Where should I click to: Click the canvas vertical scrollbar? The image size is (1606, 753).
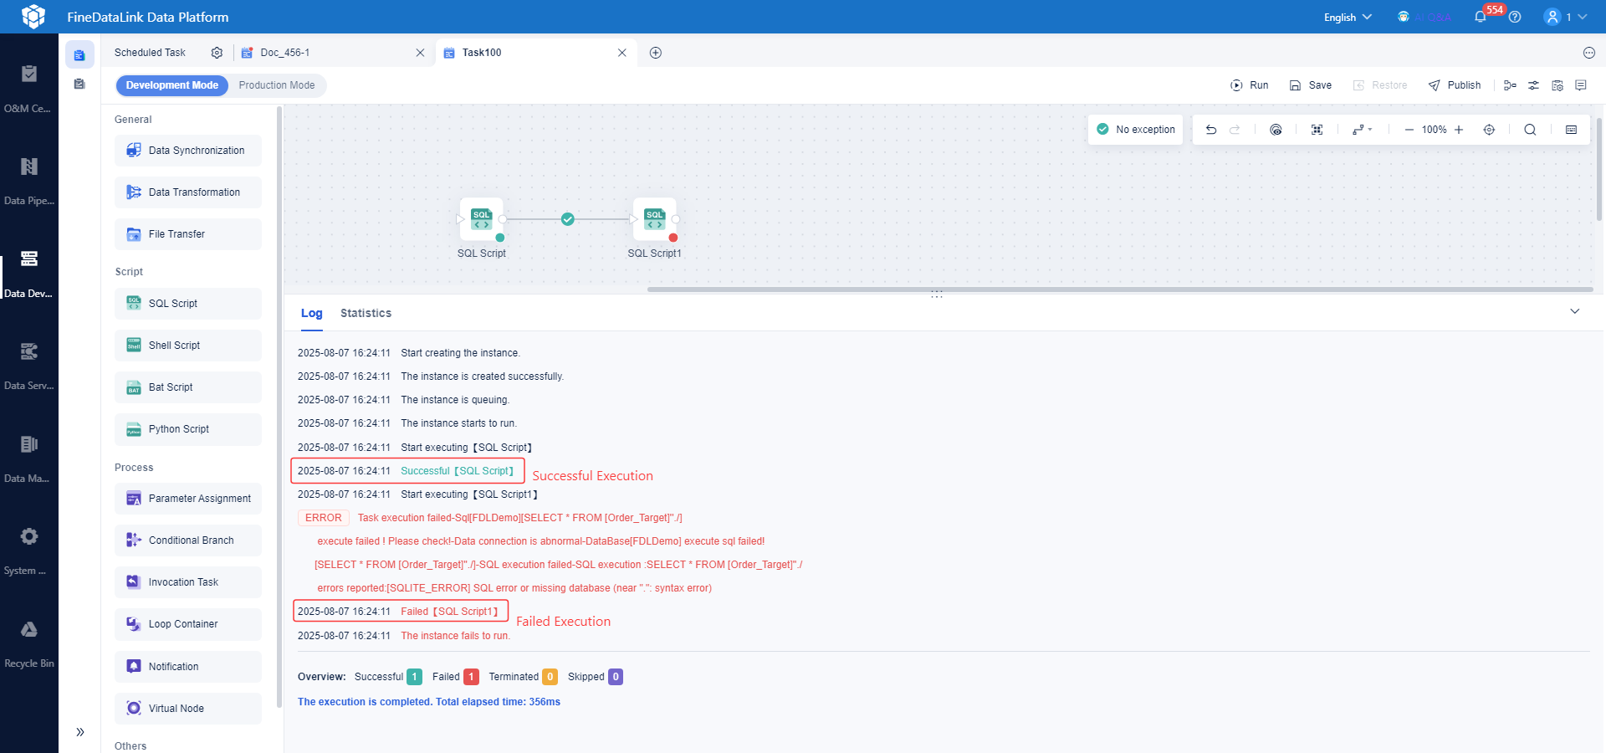pyautogui.click(x=1599, y=168)
